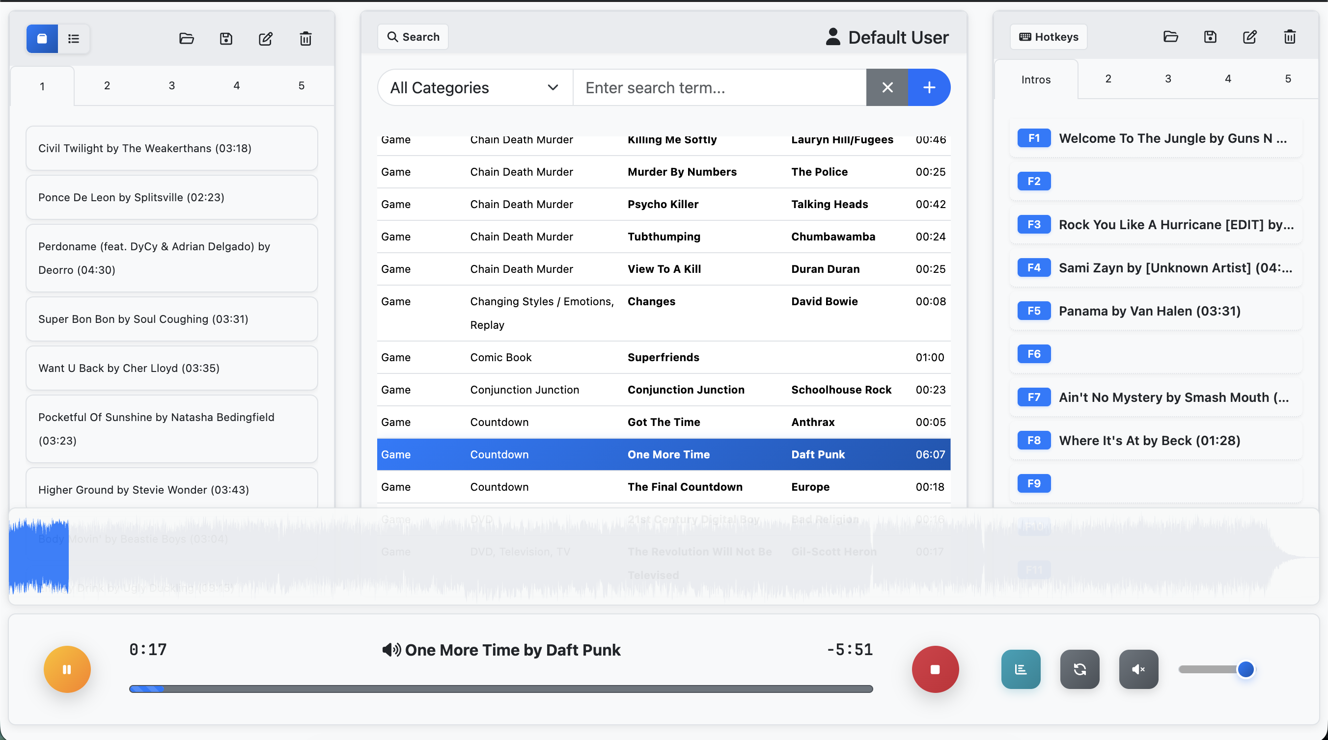Toggle the Hotkeys panel display
Image resolution: width=1328 pixels, height=740 pixels.
(x=1048, y=37)
